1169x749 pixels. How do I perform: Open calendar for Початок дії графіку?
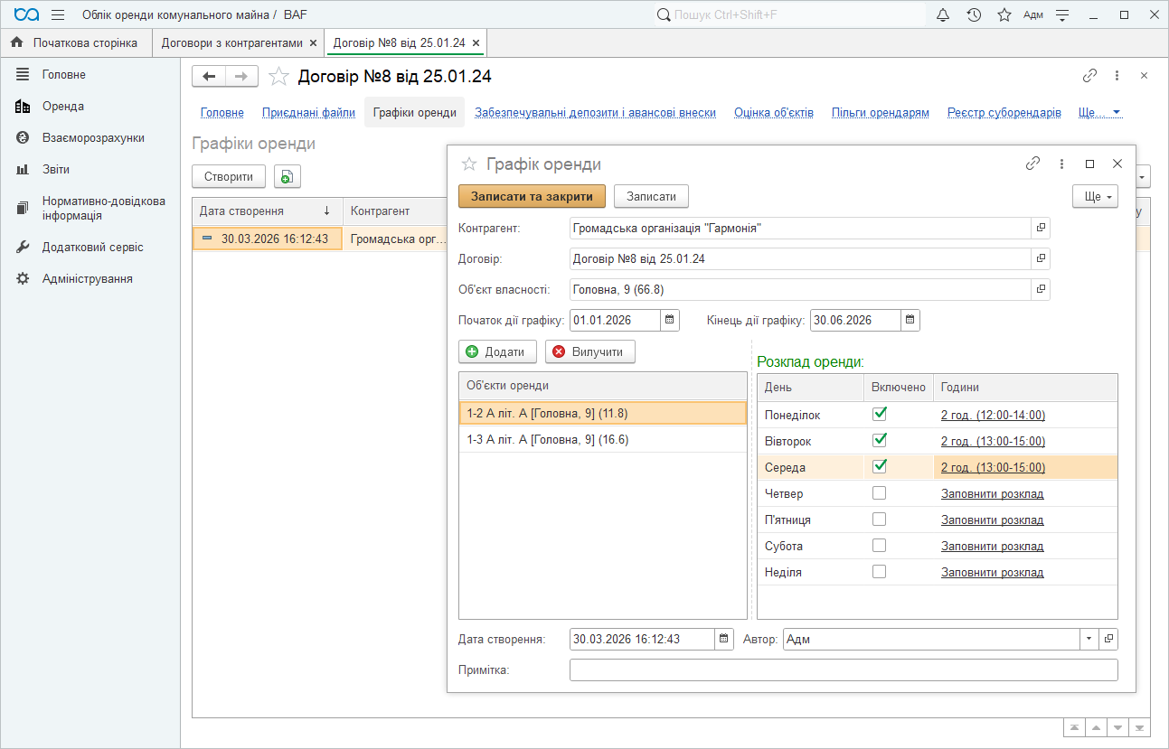pyautogui.click(x=670, y=320)
